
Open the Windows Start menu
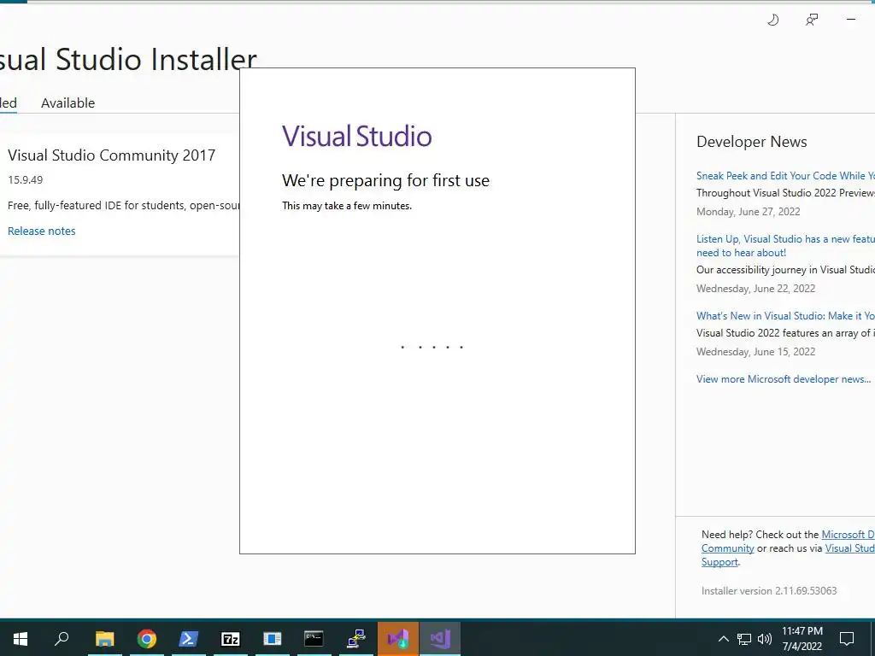click(21, 638)
